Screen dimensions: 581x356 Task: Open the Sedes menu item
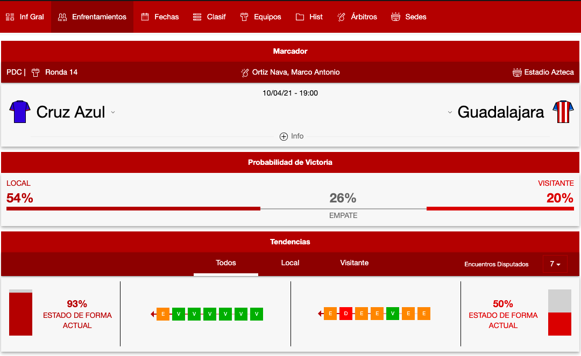coord(409,17)
